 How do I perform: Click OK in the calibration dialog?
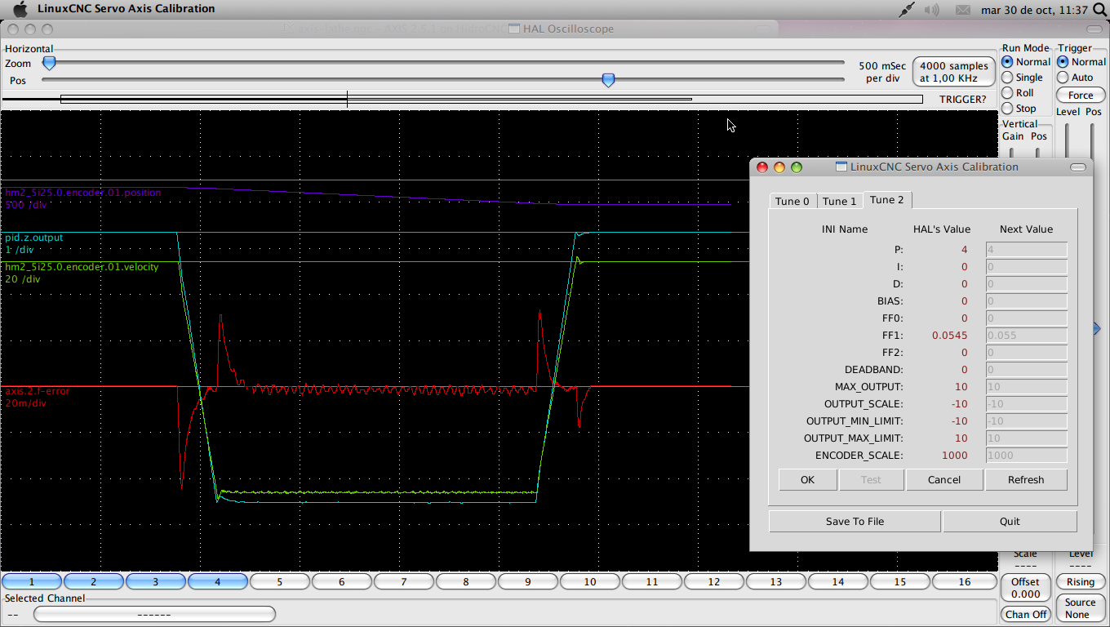pos(807,480)
